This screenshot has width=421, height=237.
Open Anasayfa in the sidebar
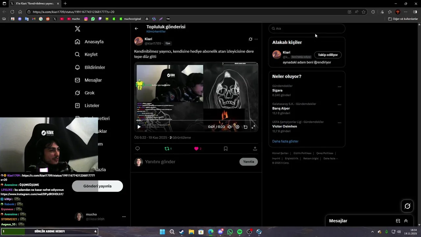pyautogui.click(x=89, y=42)
